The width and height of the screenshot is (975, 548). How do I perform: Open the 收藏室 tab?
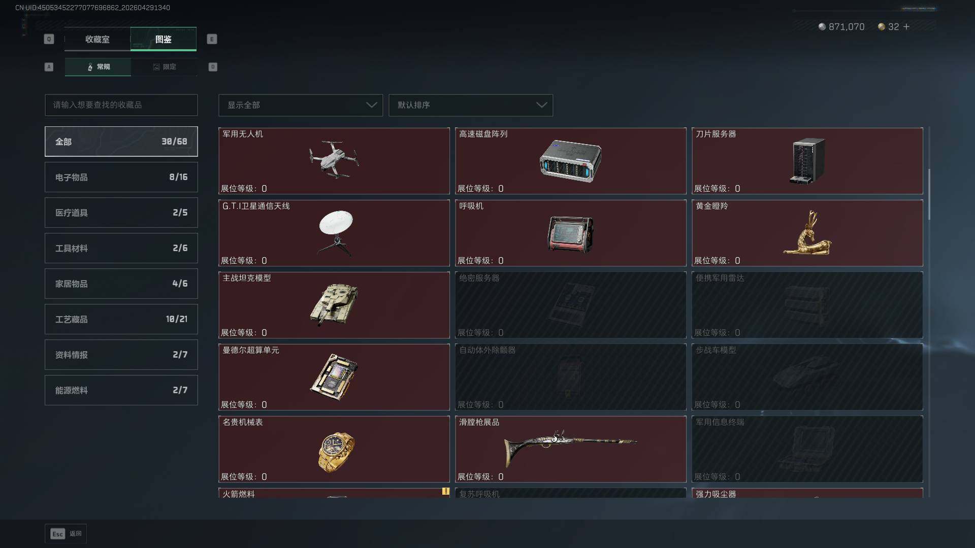(x=97, y=39)
